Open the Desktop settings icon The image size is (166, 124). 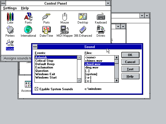pos(83,18)
